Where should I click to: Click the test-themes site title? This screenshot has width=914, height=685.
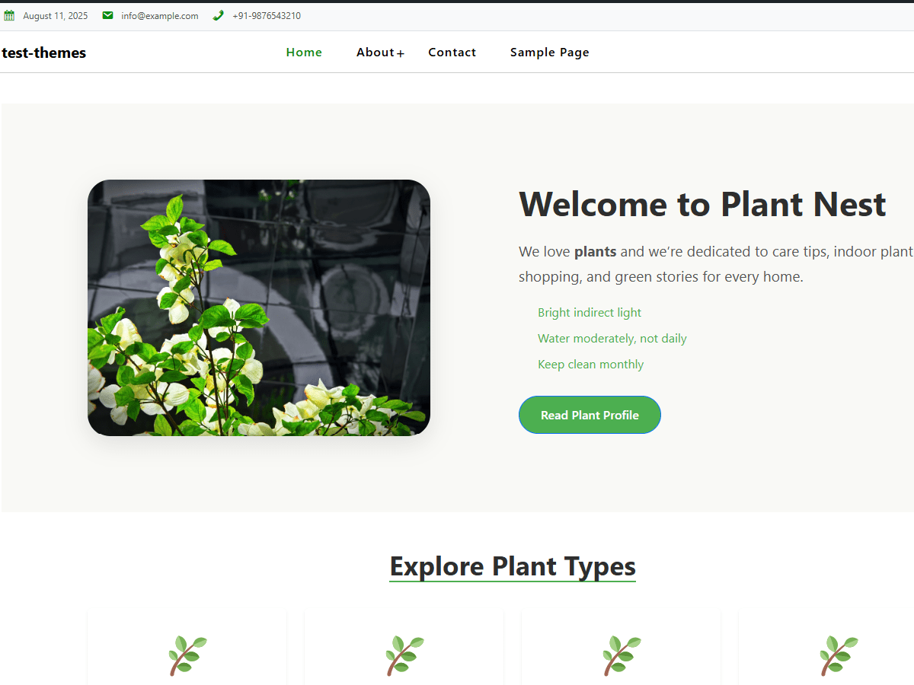point(43,53)
